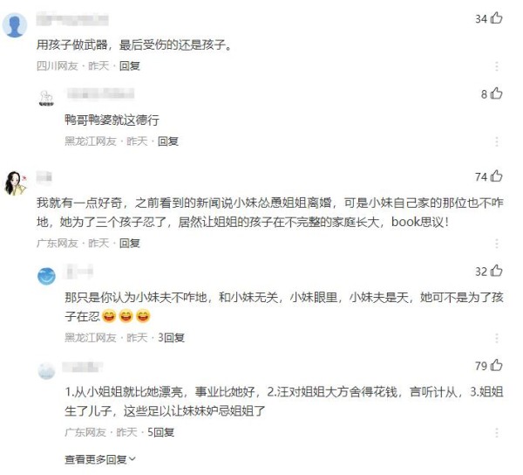
Task: Expand the 3回复 thread
Action: [x=171, y=338]
